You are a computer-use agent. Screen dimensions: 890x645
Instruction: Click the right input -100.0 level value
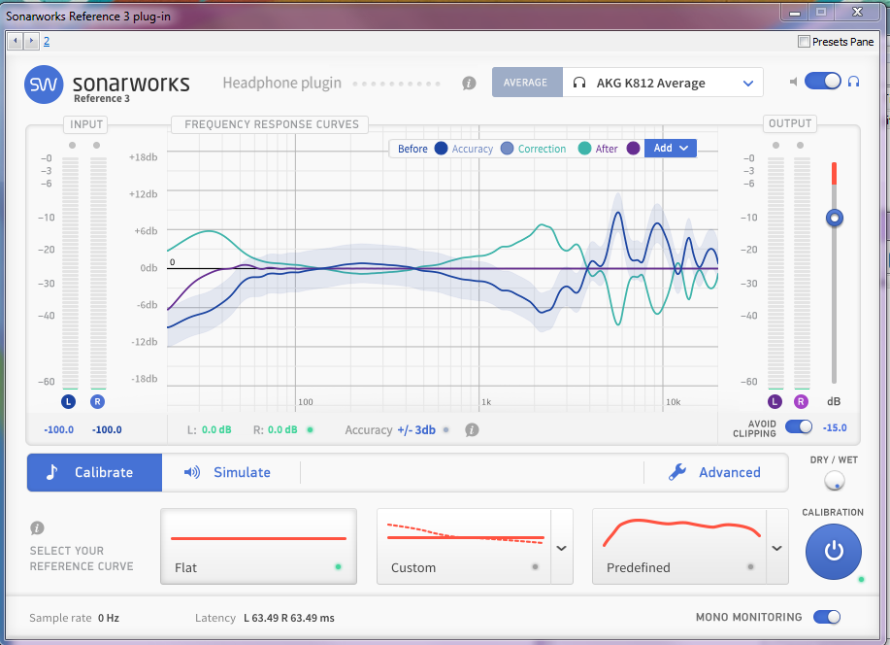(107, 430)
